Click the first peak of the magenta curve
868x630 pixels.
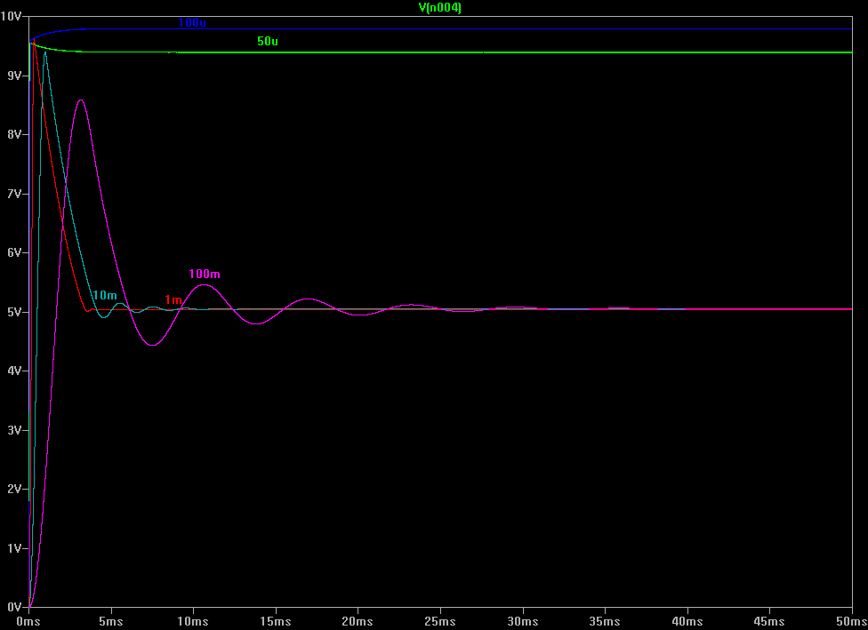pos(81,100)
